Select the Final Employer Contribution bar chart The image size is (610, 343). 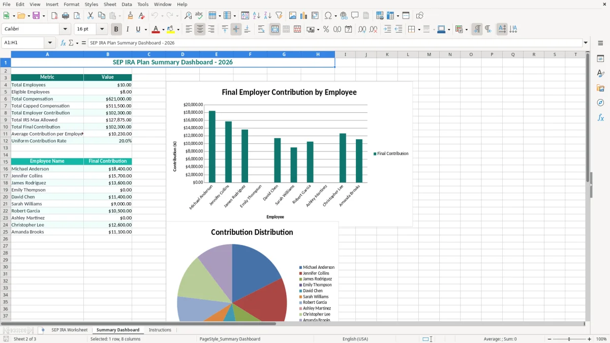tap(289, 154)
